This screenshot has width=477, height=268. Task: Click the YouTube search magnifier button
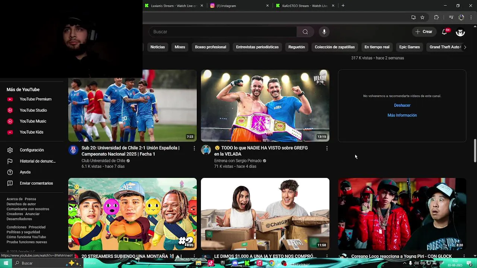pos(305,32)
